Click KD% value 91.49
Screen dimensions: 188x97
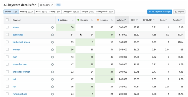(136, 64)
